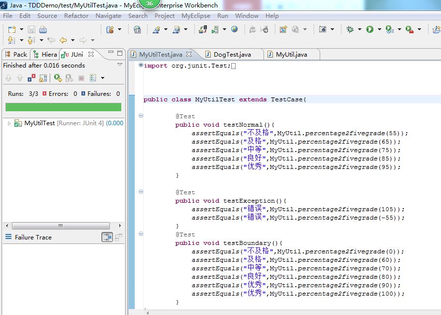Open the Run button dropdown arrow
The width and height of the screenshot is (441, 315).
tap(379, 29)
